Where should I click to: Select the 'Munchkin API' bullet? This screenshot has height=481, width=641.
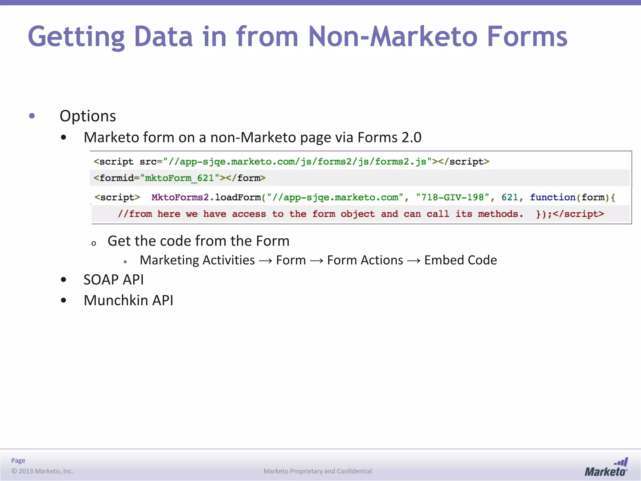pyautogui.click(x=128, y=300)
